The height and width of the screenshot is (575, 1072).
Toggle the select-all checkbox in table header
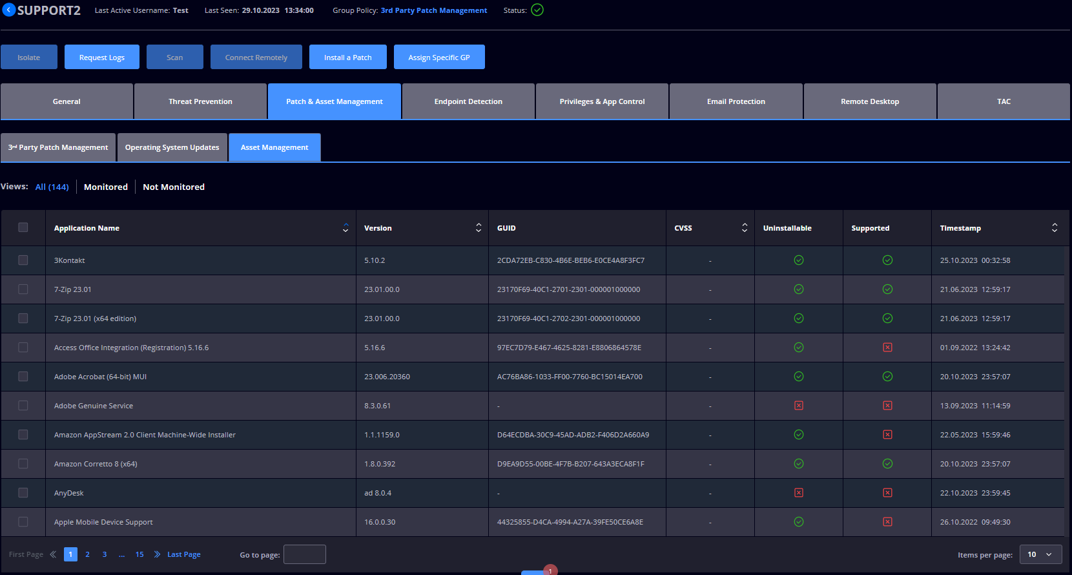(x=23, y=227)
